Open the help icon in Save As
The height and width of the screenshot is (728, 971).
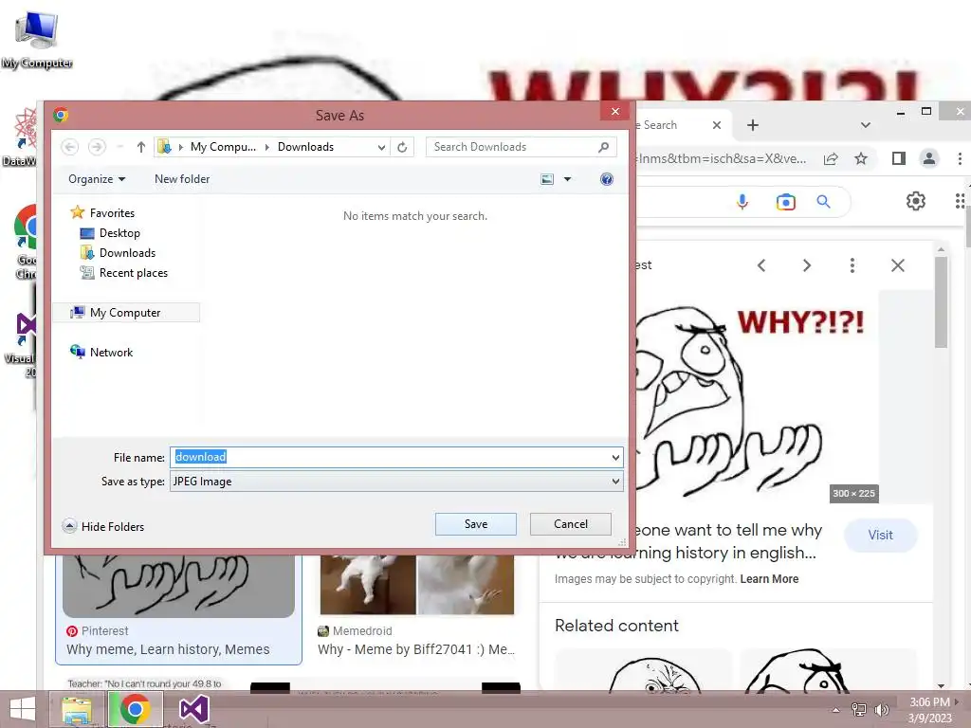(607, 179)
